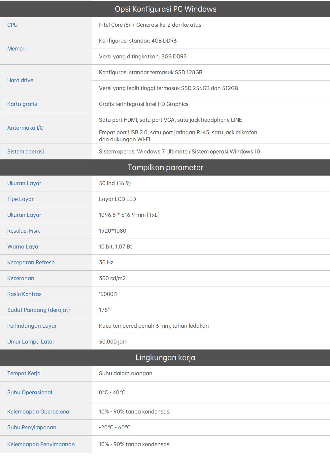Click the Tampilkan parameter section header
This screenshot has height=464, width=330.
coord(165,167)
